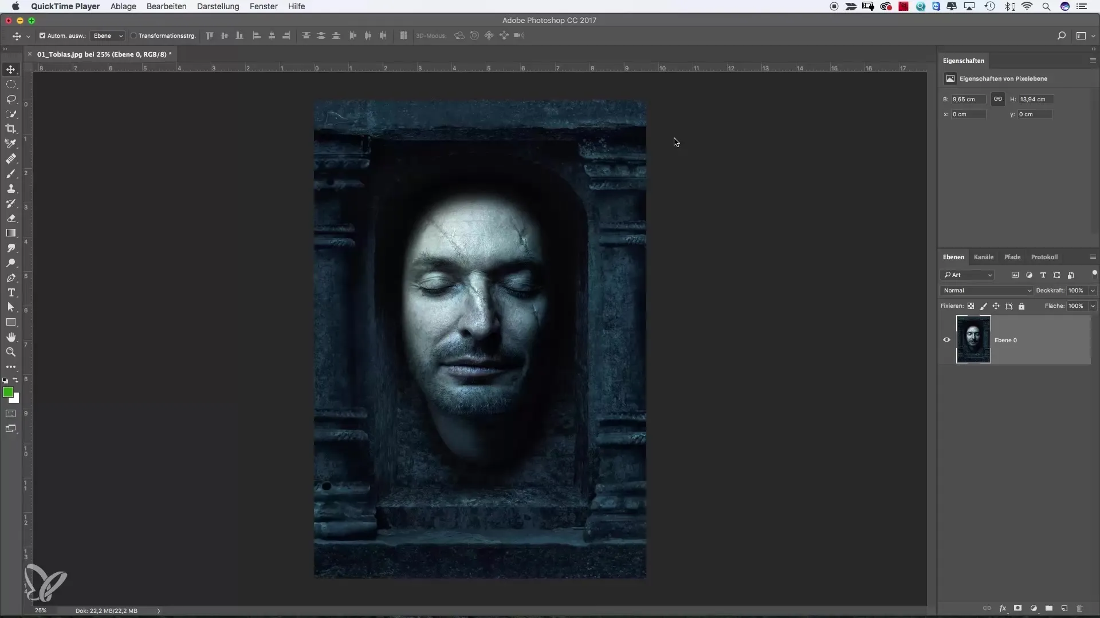
Task: Switch to the Pfade tab
Action: [x=1012, y=257]
